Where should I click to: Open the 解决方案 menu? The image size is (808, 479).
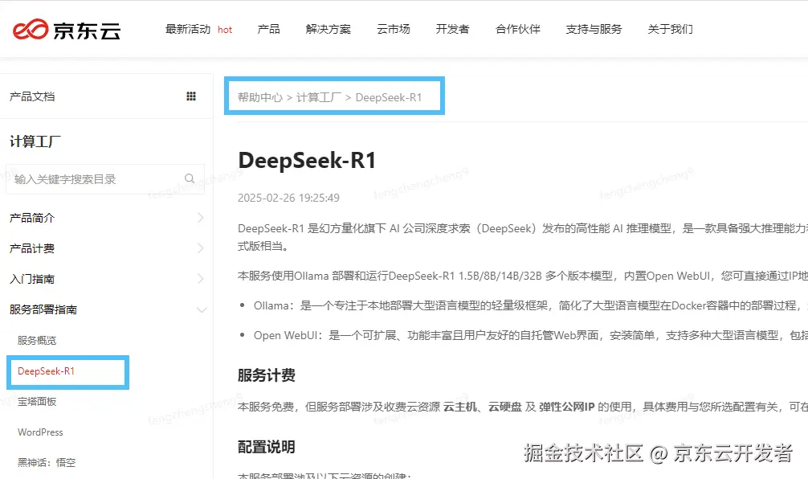pyautogui.click(x=327, y=29)
